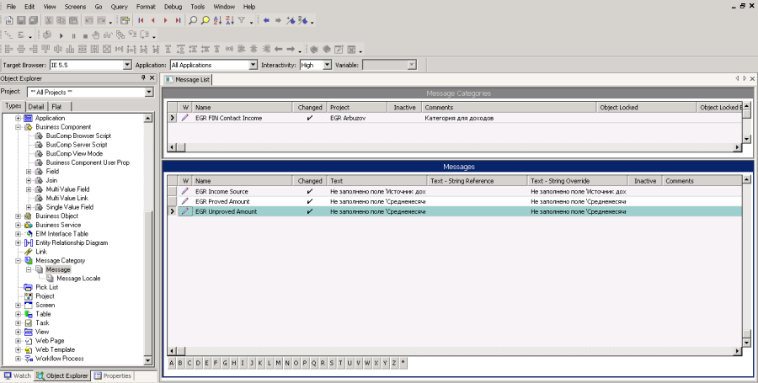758x383 pixels.
Task: Expand the Business Object tree node
Action: [x=18, y=215]
